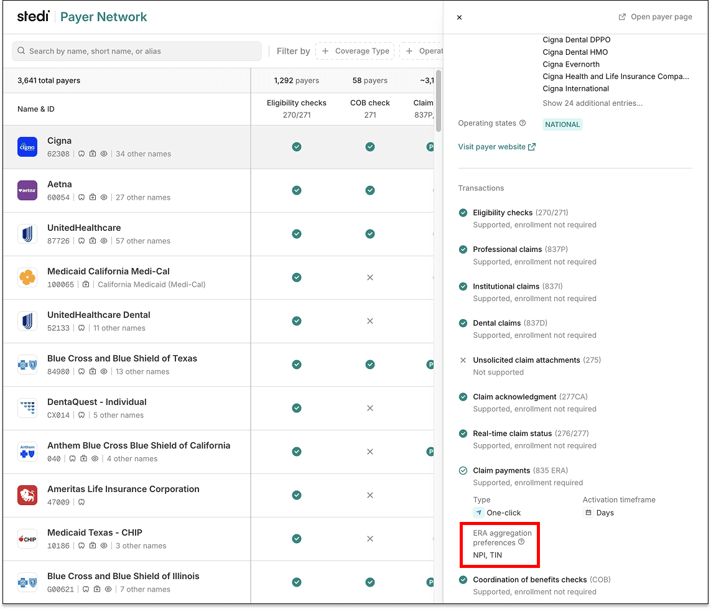
Task: Click Claim acknowledgment (277CA) transaction
Action: click(530, 397)
